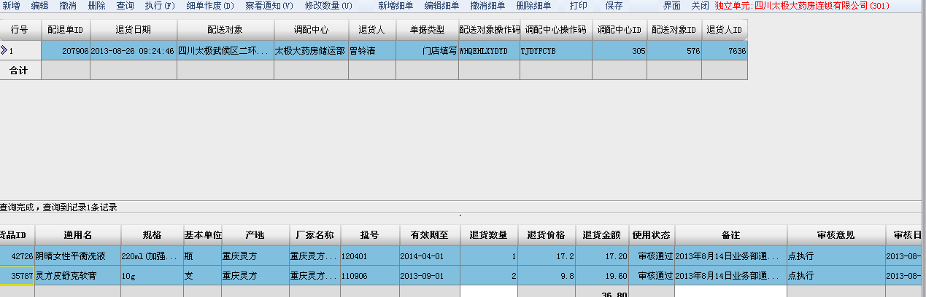
Task: Click the WHQEHLXYDYD code cell
Action: (488, 51)
